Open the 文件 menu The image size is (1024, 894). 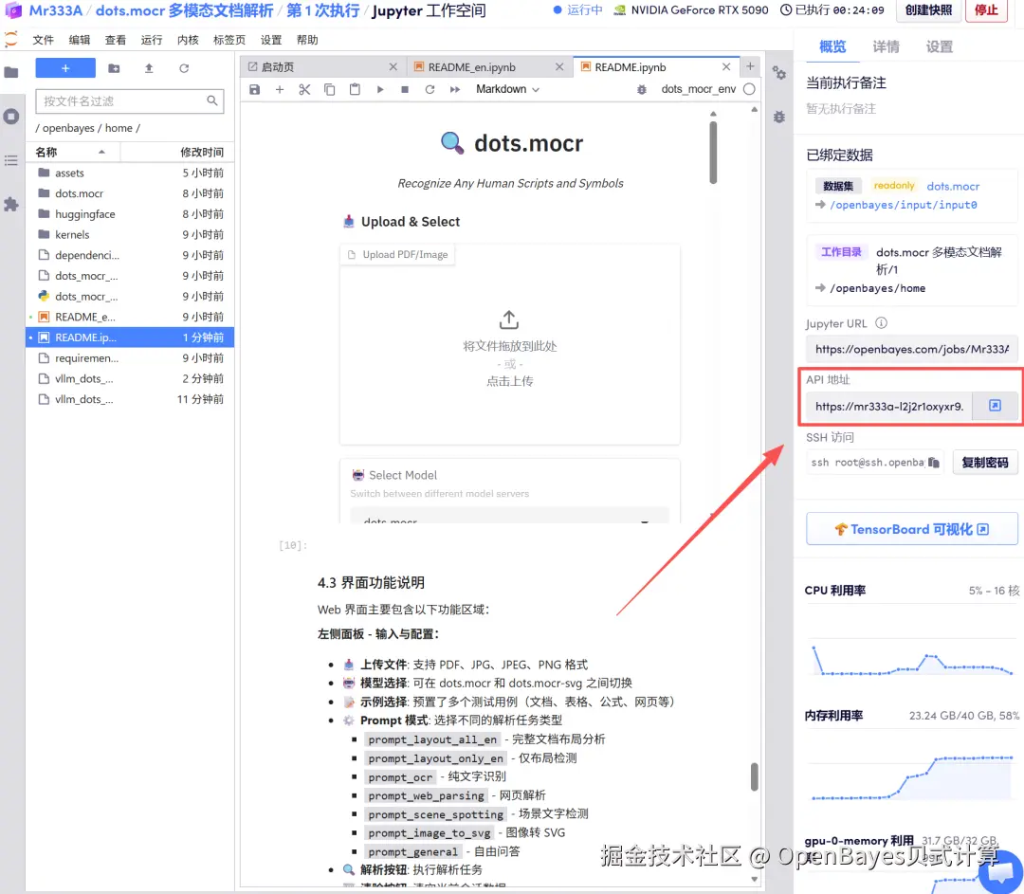(x=43, y=40)
